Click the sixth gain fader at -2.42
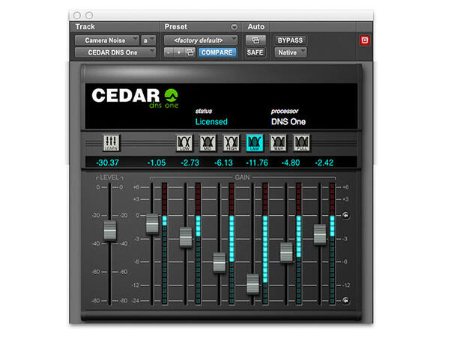457x337 pixels. click(x=320, y=234)
